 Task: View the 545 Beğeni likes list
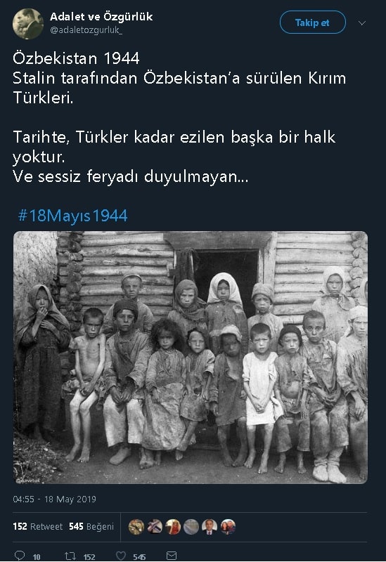point(91,526)
